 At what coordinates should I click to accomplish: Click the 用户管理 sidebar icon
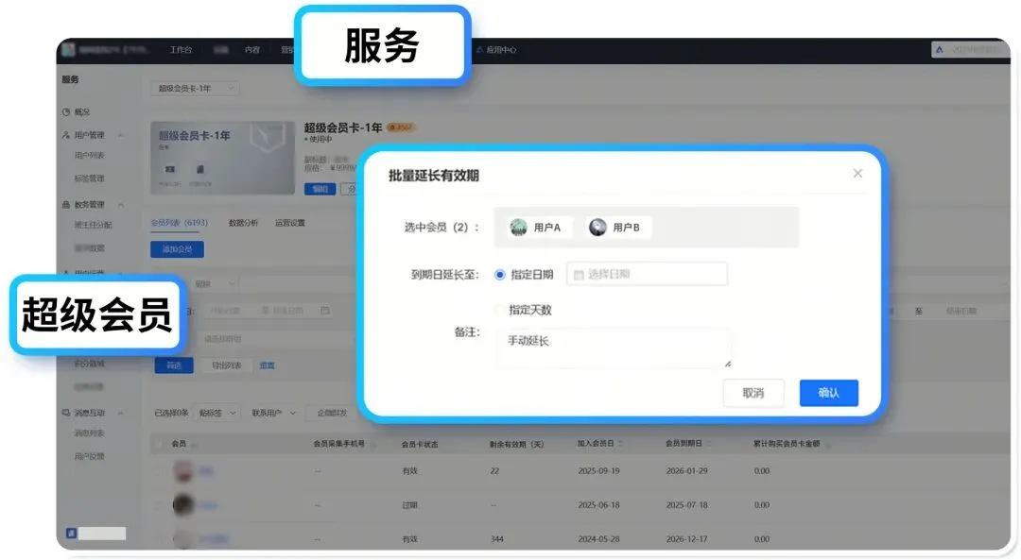pos(66,135)
